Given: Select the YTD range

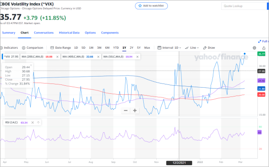Looking at the screenshot, I should 116,48.
